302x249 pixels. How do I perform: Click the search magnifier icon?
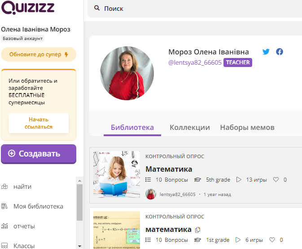tap(96, 8)
